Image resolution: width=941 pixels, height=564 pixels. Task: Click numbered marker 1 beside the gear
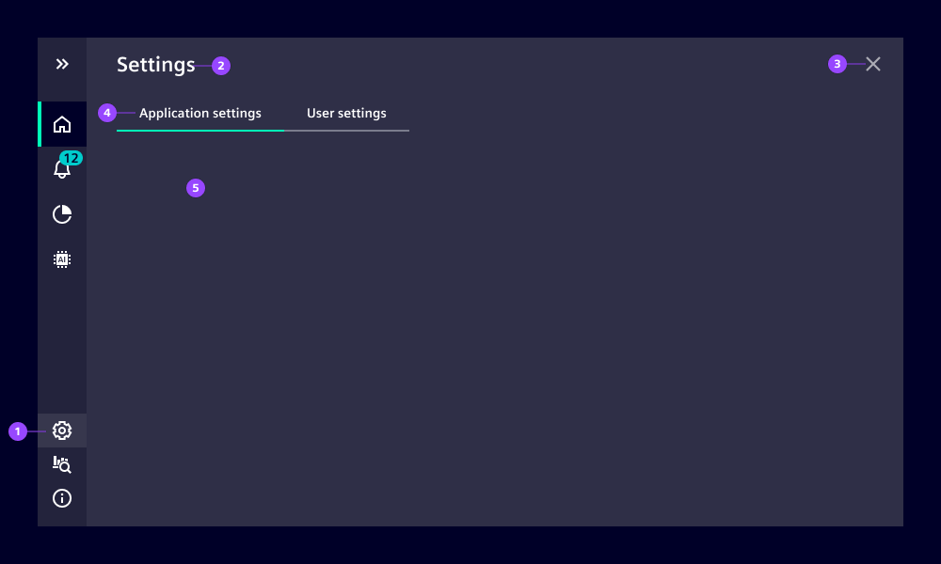click(18, 431)
